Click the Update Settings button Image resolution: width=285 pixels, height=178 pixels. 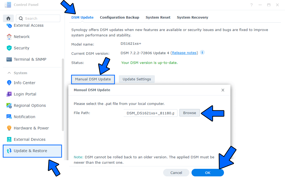point(137,79)
